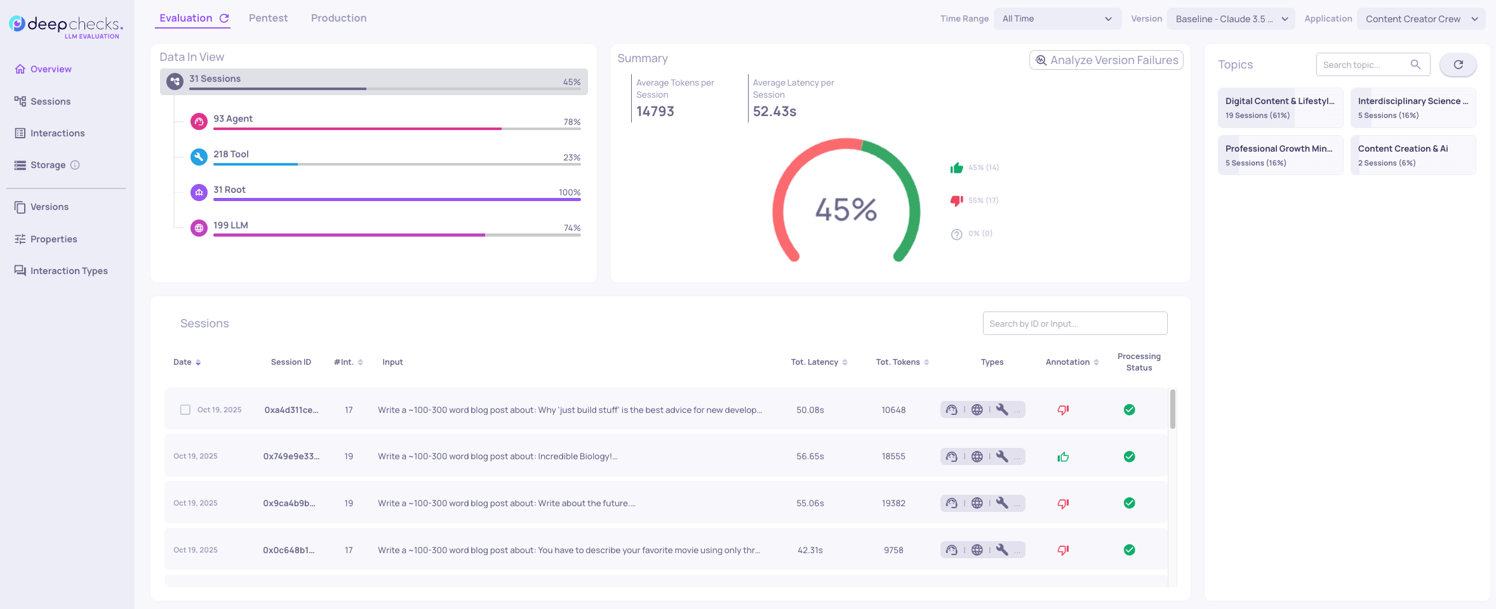The width and height of the screenshot is (1496, 609).
Task: Open Interactions in the sidebar
Action: (50, 133)
